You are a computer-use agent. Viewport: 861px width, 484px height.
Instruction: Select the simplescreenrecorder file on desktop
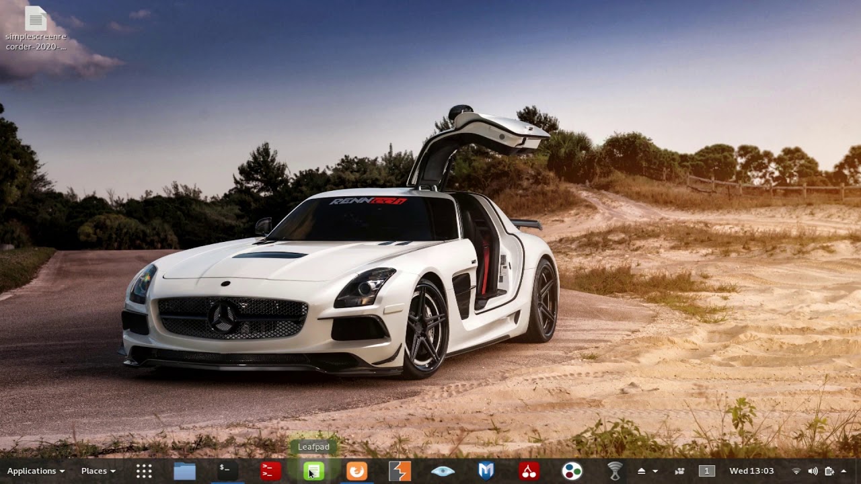click(x=36, y=28)
